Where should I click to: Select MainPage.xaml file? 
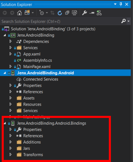pyautogui.click(x=37, y=67)
